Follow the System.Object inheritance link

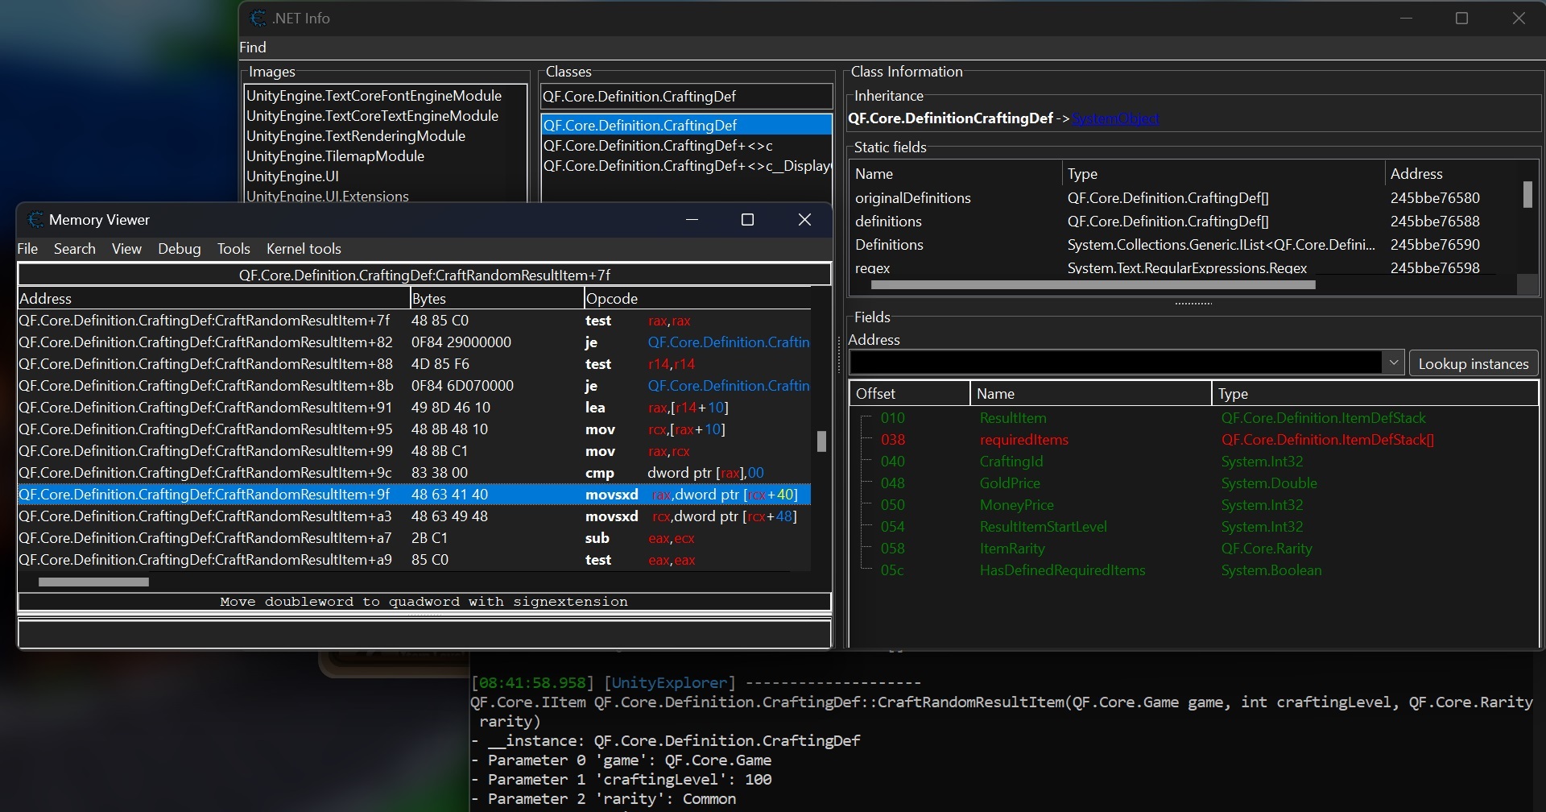[x=1115, y=118]
